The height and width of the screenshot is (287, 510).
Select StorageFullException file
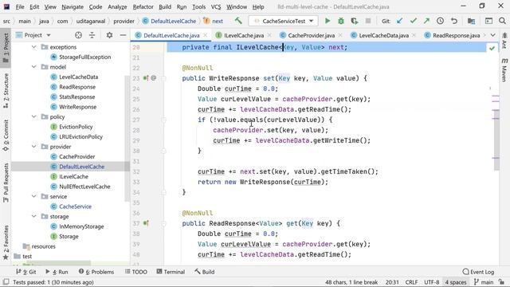tap(85, 57)
